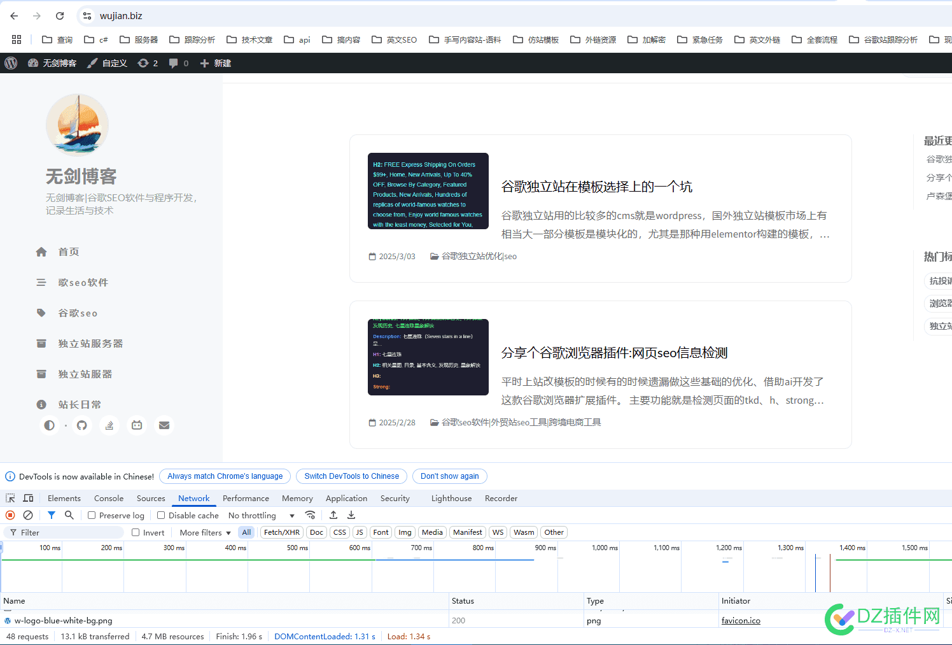The image size is (952, 645).
Task: Export HAR download icon
Action: point(351,515)
